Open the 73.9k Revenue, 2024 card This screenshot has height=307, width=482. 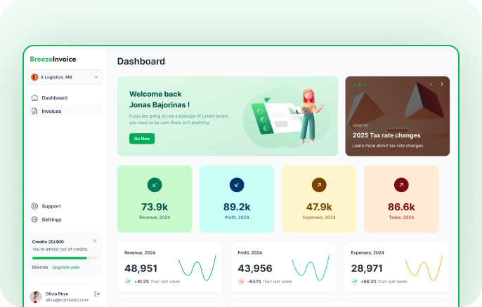155,199
